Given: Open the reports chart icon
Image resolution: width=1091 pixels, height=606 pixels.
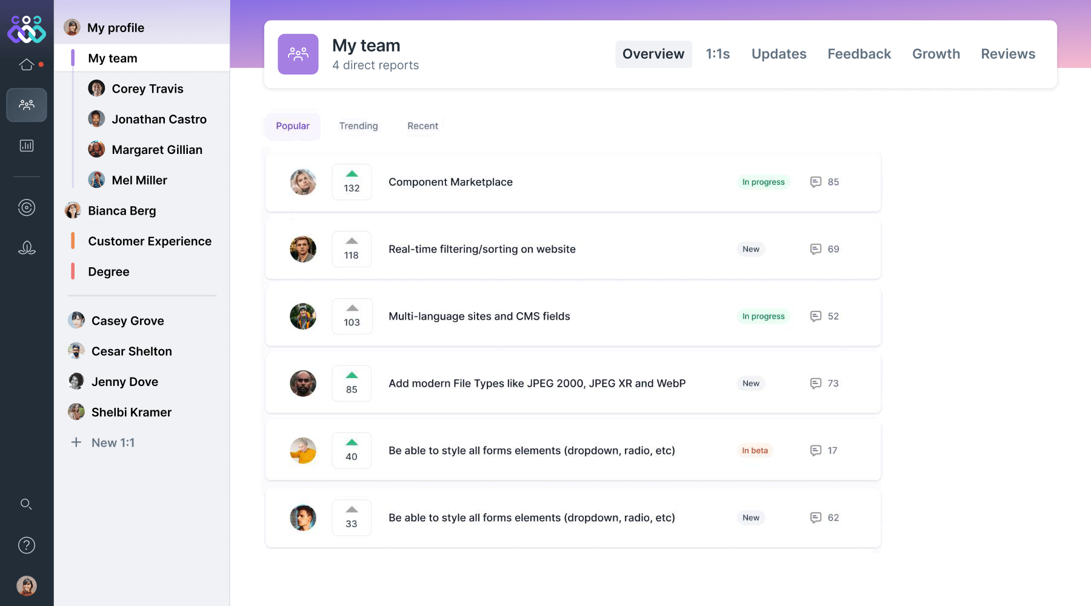Looking at the screenshot, I should tap(27, 145).
